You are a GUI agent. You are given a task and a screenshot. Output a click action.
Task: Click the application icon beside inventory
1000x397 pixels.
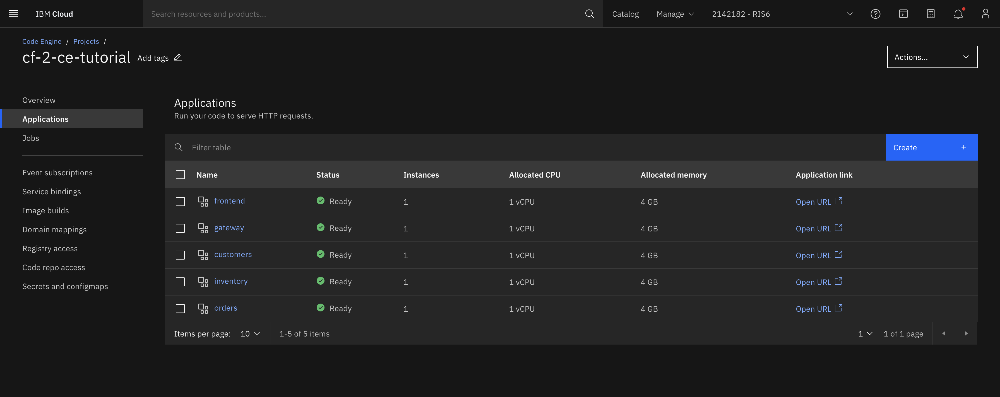tap(203, 282)
